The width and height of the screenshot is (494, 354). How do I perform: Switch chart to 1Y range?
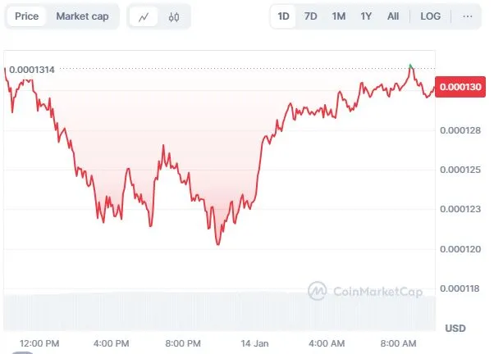366,16
